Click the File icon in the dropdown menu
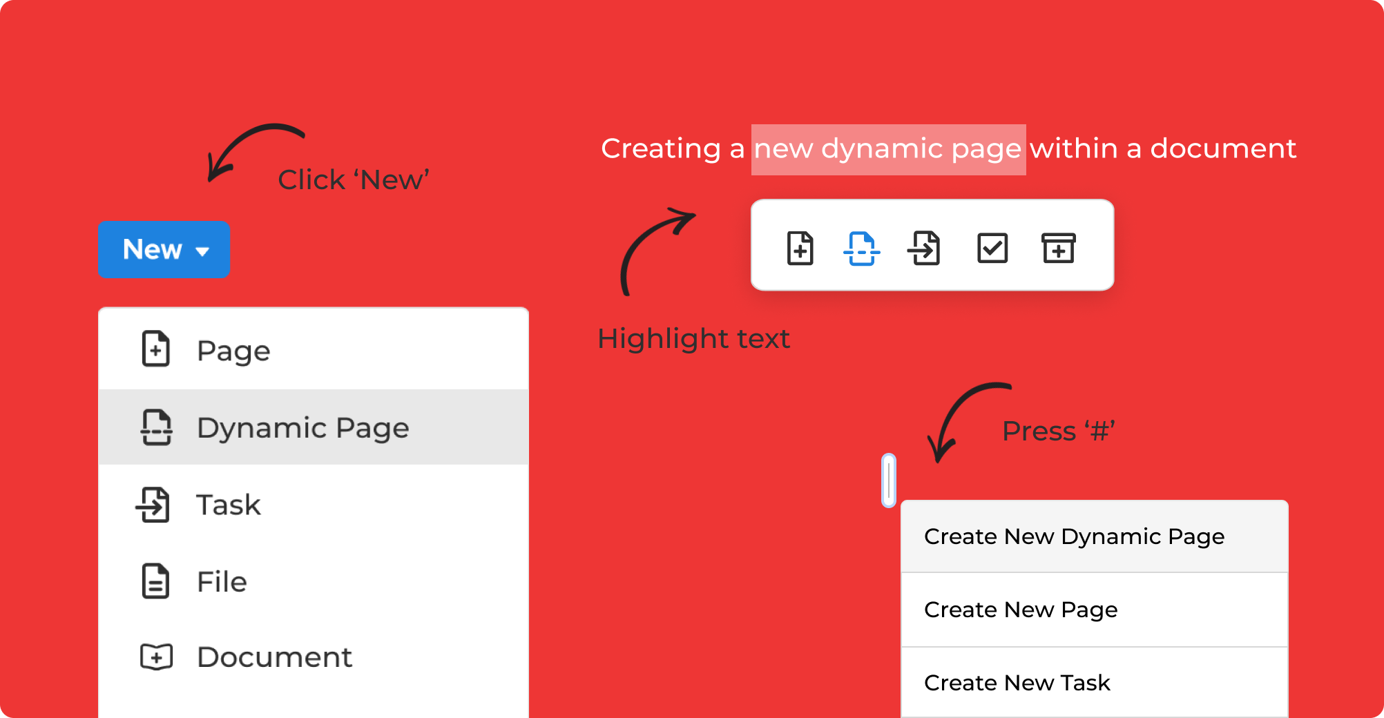This screenshot has height=718, width=1384. 155,581
